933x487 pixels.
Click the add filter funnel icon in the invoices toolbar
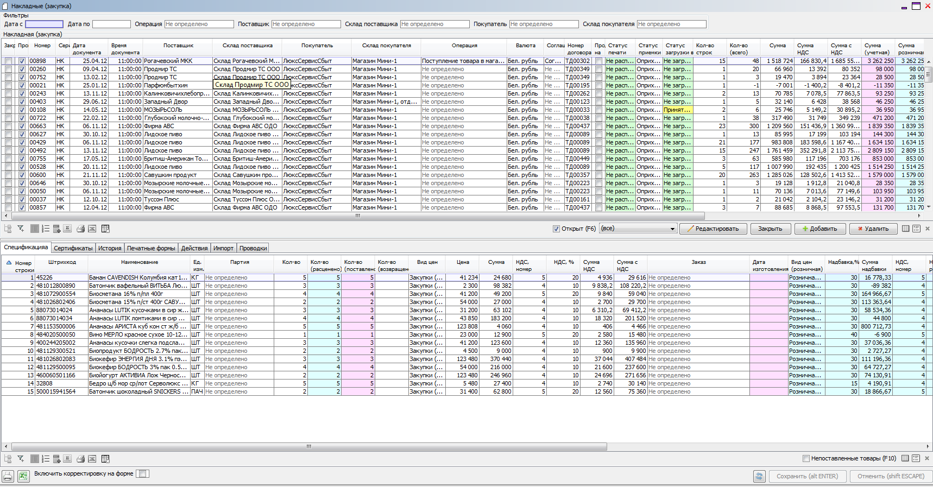pyautogui.click(x=21, y=229)
